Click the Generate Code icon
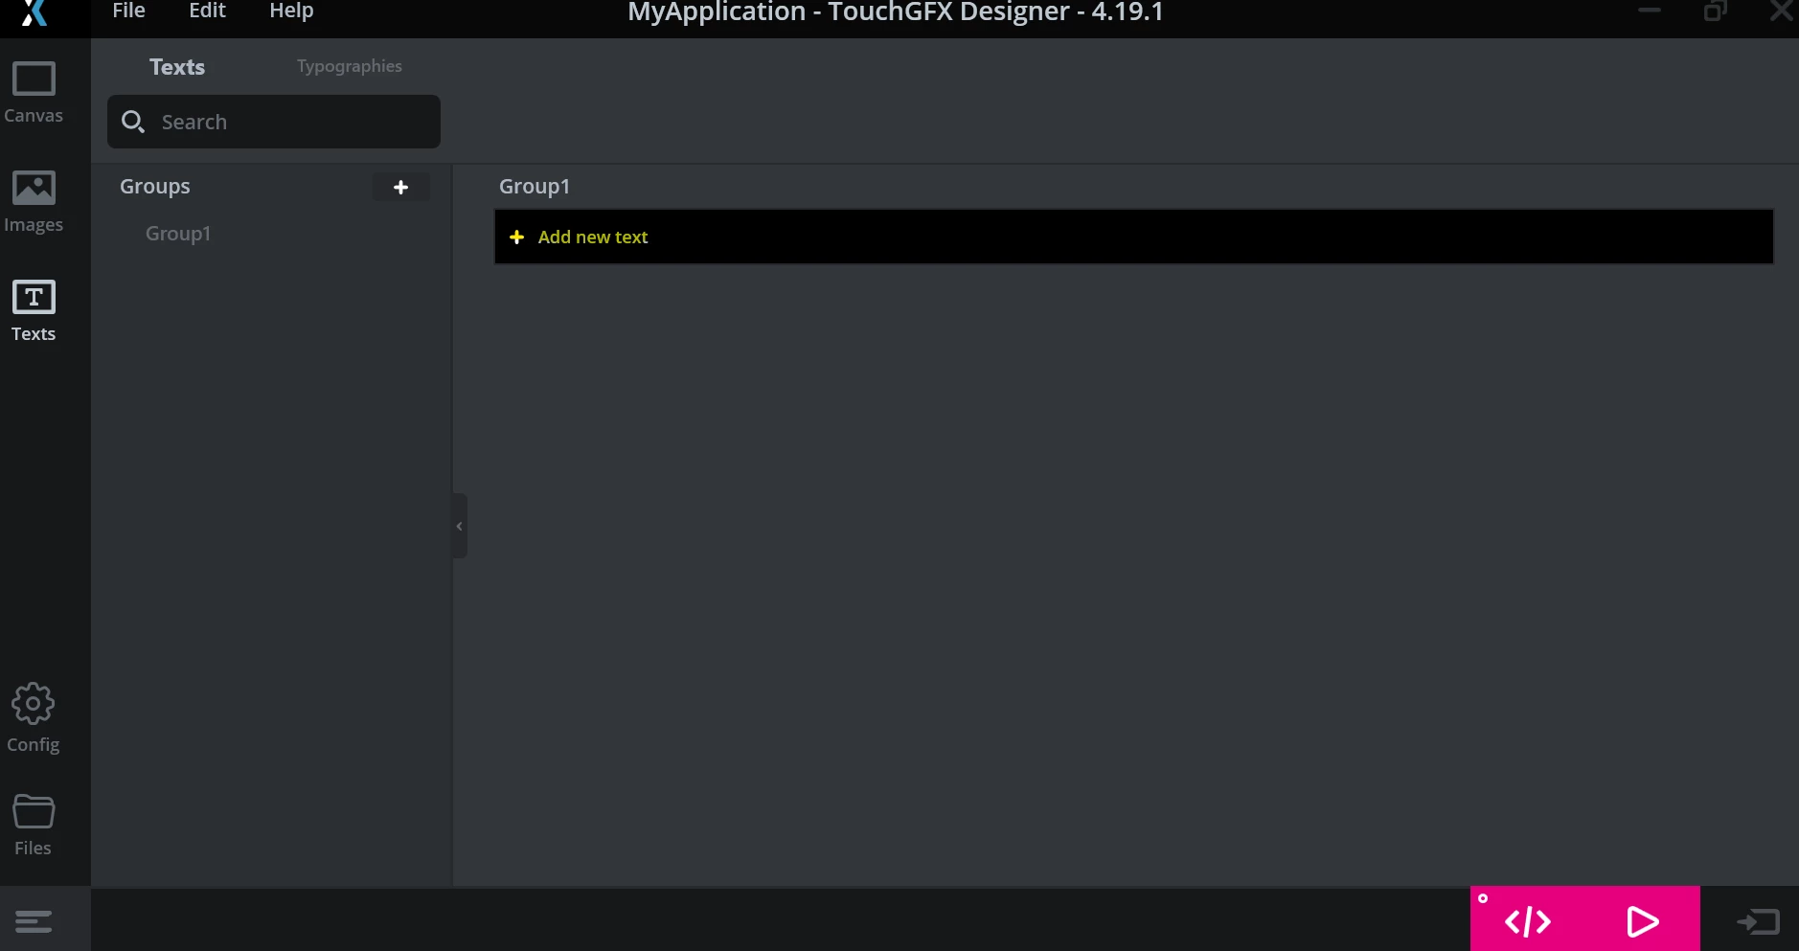 click(1528, 921)
